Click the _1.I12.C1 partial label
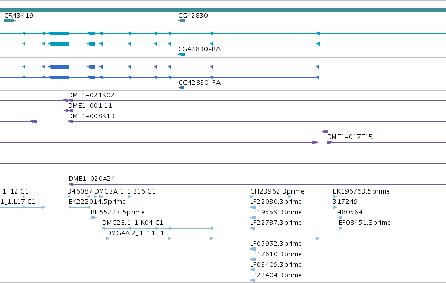446x283 pixels. [x=14, y=191]
